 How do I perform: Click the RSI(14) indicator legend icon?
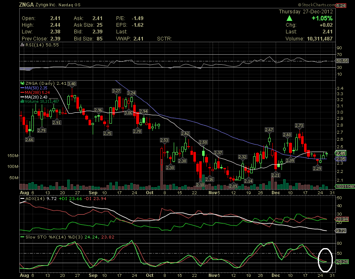22,45
